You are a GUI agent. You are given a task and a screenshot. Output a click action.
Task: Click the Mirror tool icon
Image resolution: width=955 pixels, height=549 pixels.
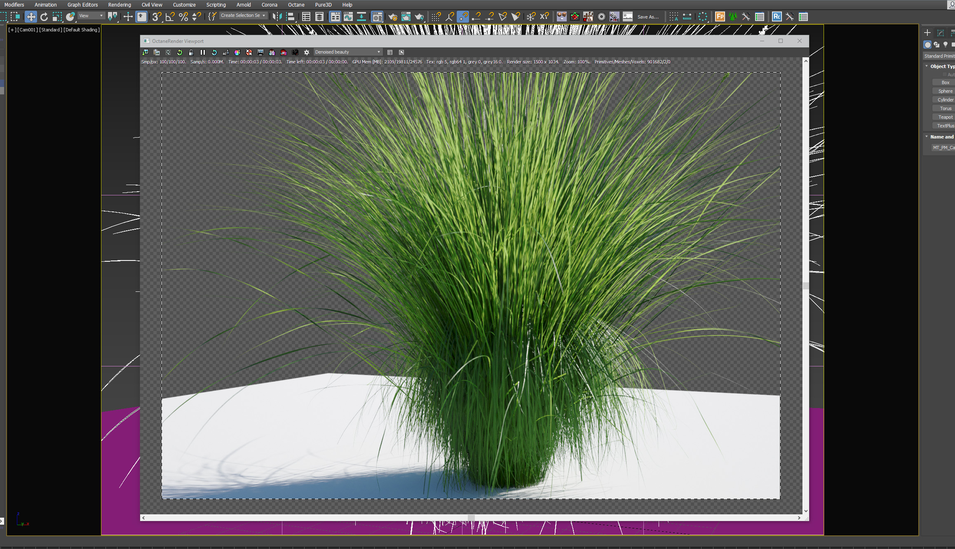pyautogui.click(x=277, y=17)
